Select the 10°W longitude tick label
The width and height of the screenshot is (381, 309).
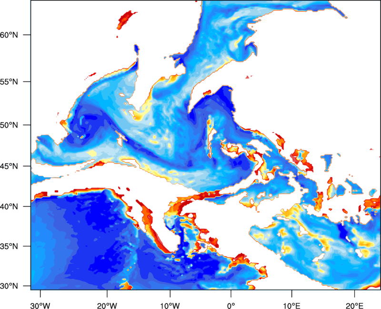coord(170,306)
